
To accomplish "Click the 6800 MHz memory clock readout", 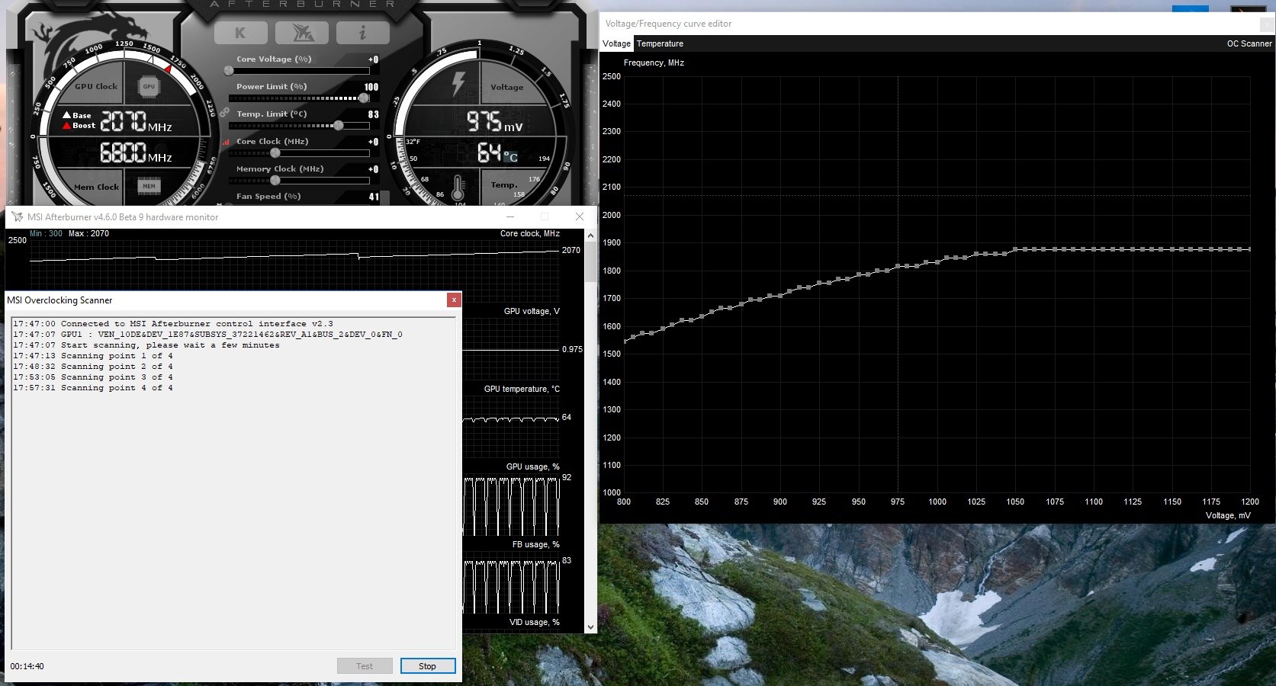I will point(136,152).
